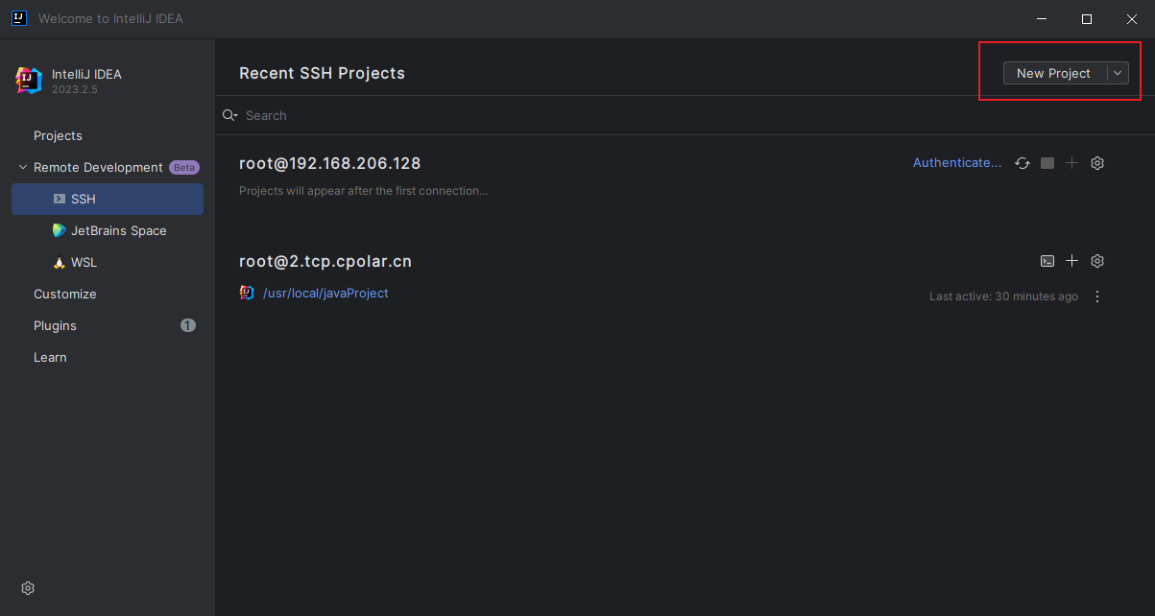
Task: Minimize the Welcome window
Action: 1042,18
